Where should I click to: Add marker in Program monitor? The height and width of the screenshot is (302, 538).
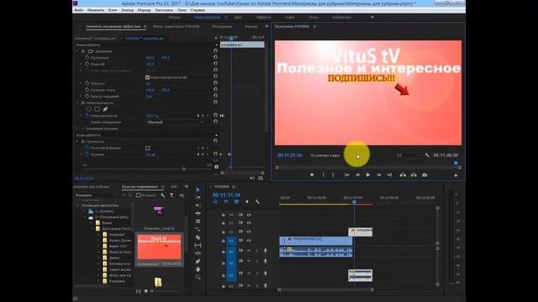(312, 175)
